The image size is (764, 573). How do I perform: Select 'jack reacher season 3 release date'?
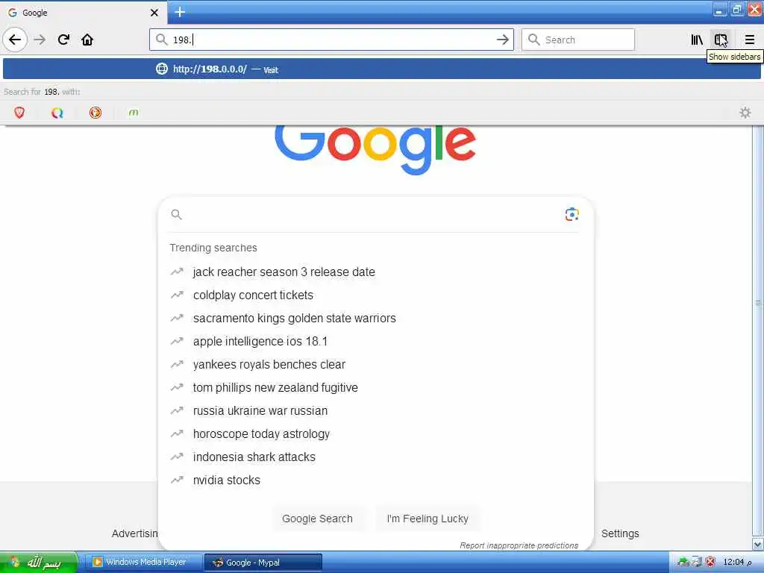[284, 272]
